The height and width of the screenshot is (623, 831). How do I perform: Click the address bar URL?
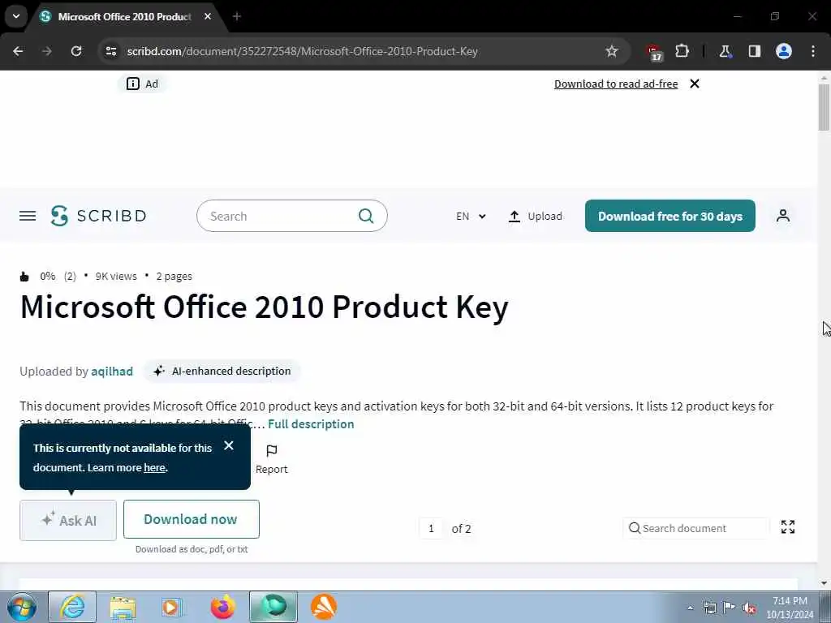tap(303, 51)
